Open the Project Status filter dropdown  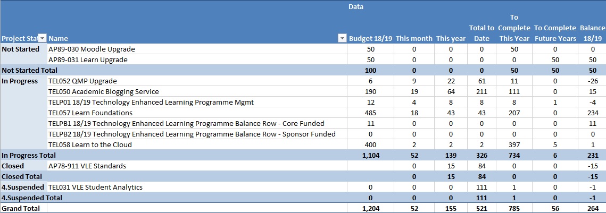[43, 38]
